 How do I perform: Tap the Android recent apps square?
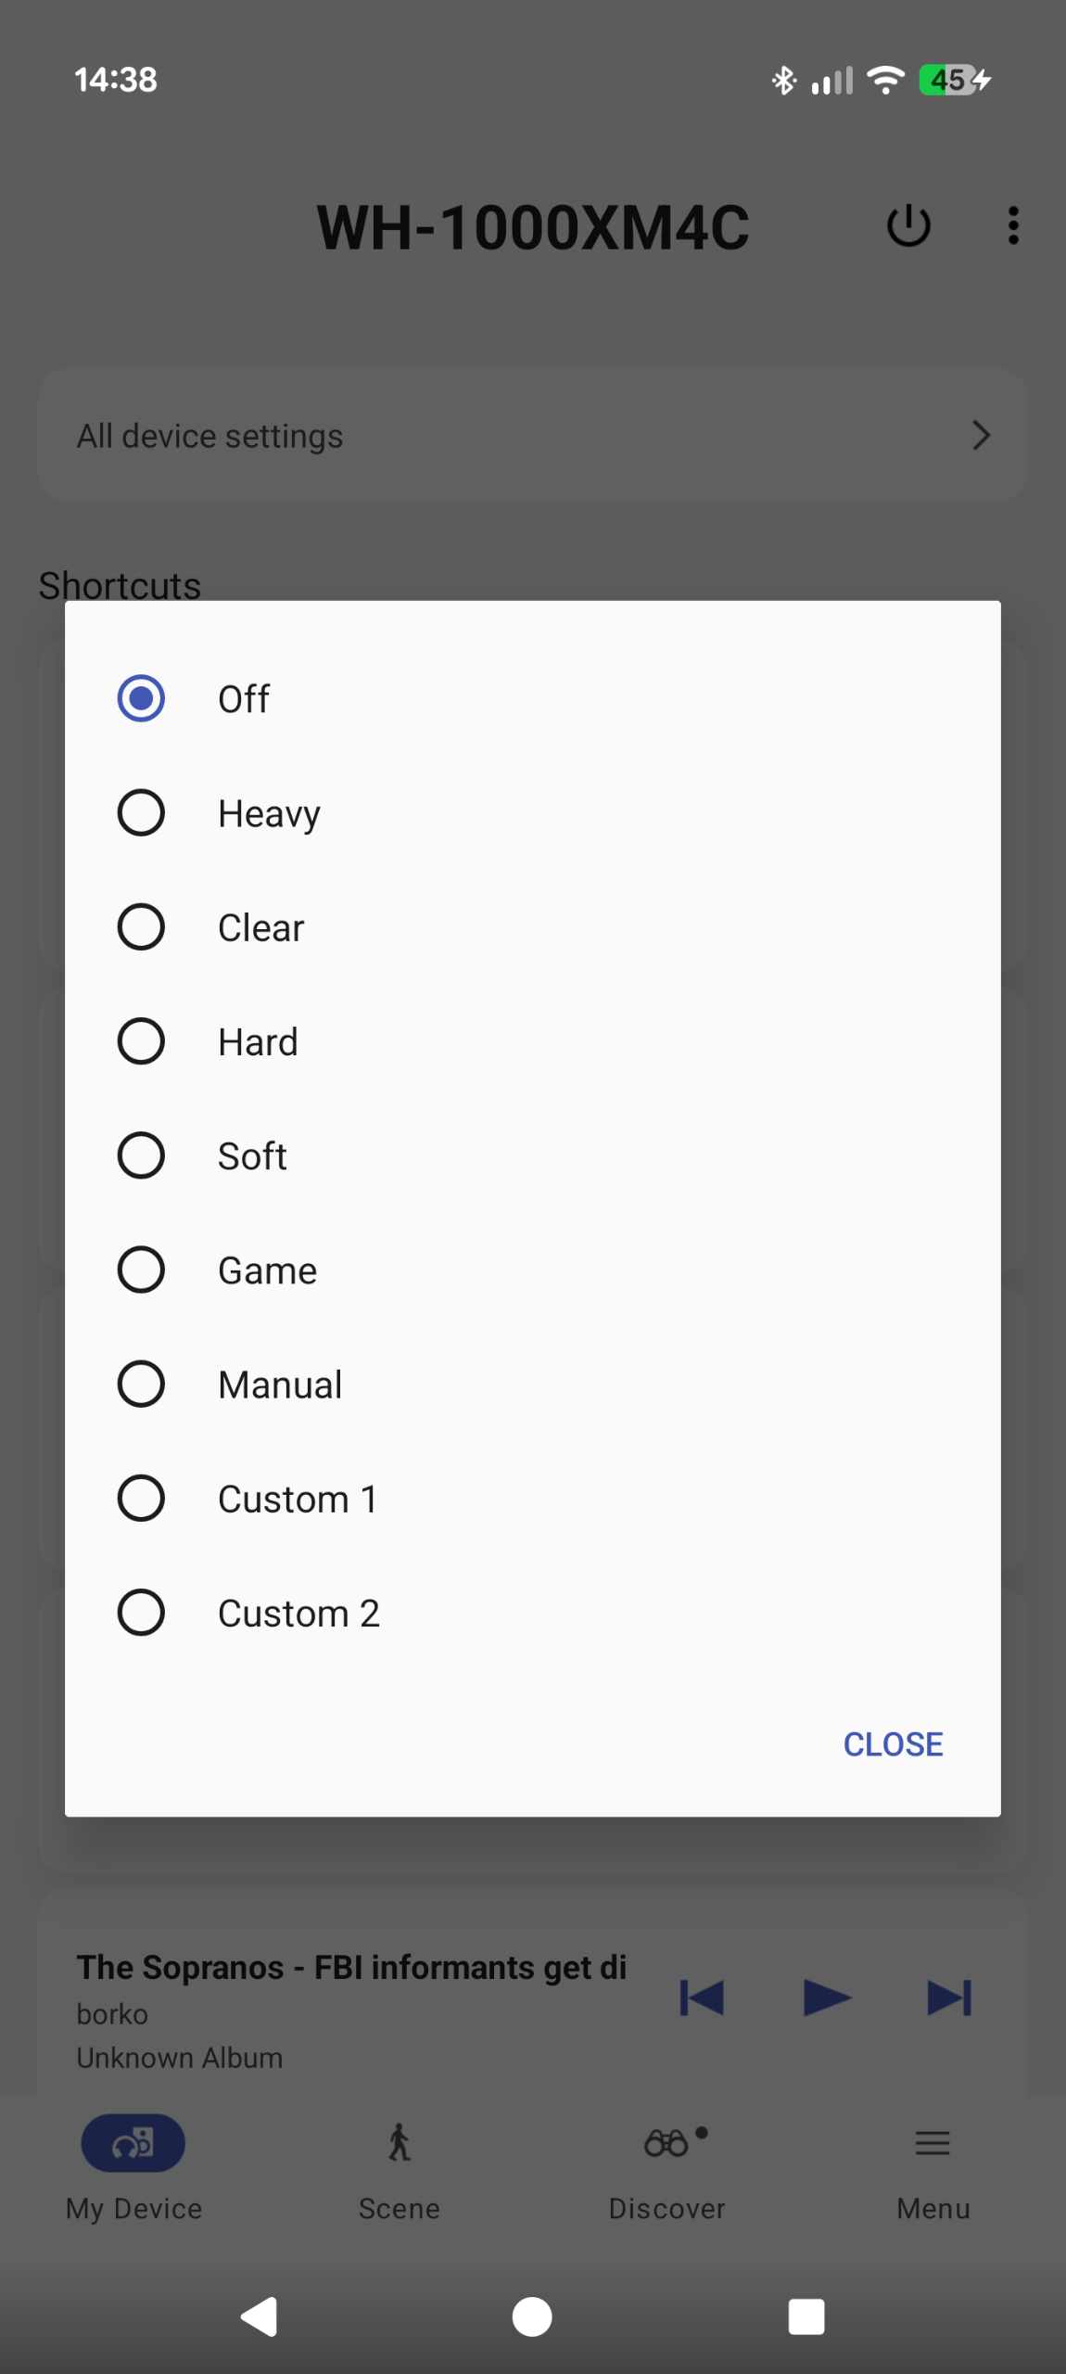tap(806, 2317)
